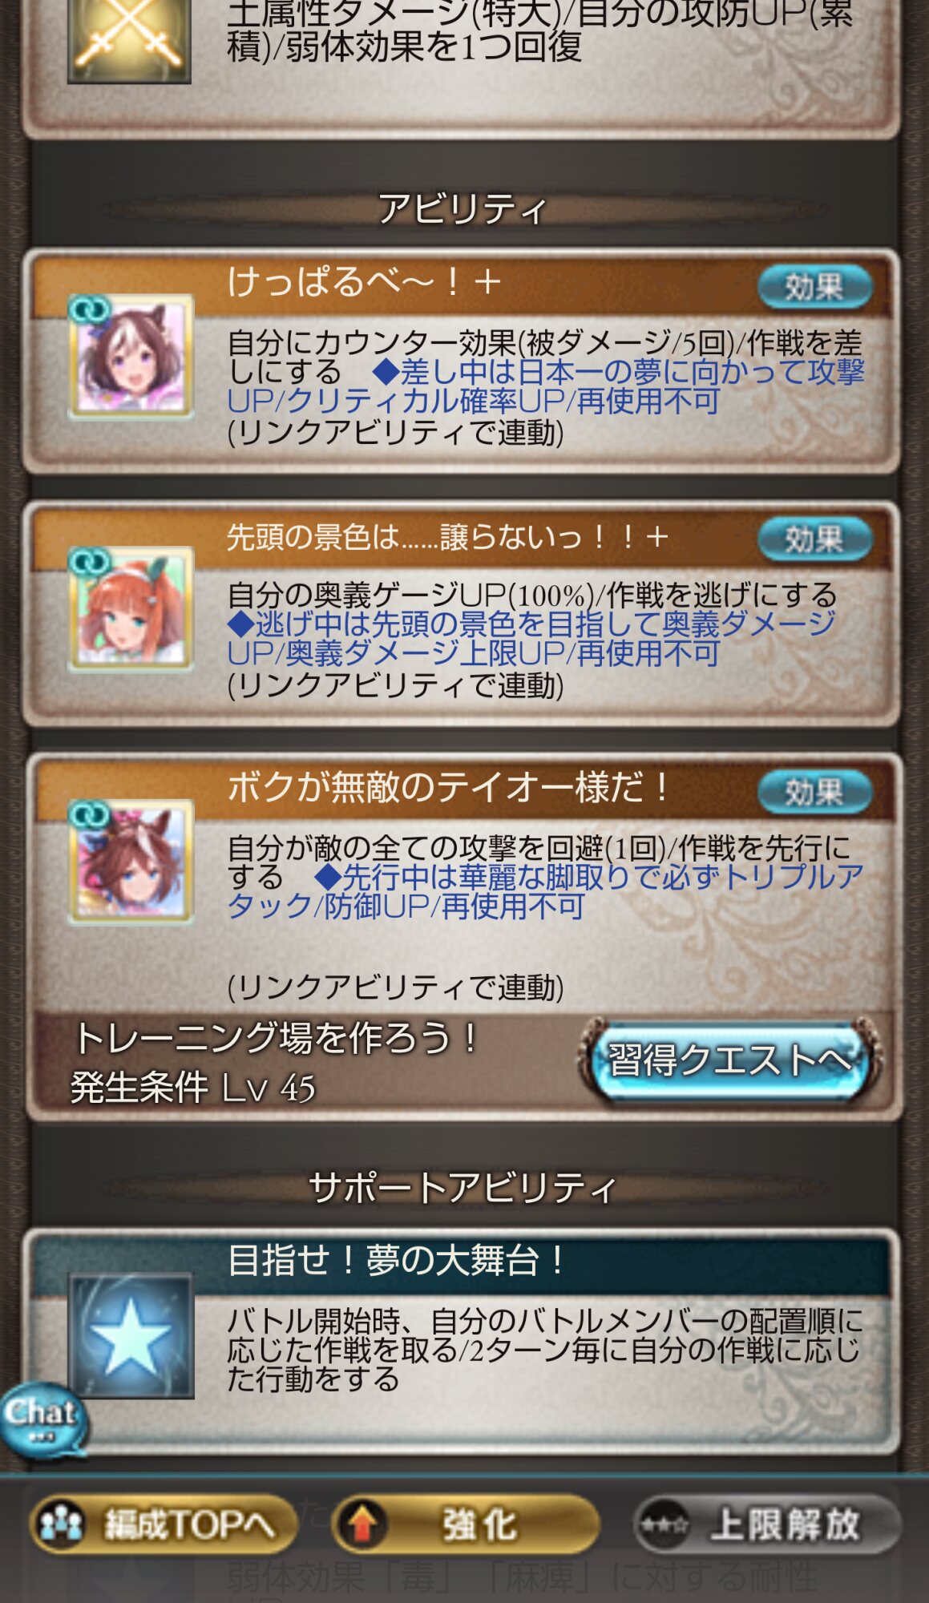Tap the link ability ring badge on Special Week portrait
The width and height of the screenshot is (929, 1603).
(x=90, y=309)
